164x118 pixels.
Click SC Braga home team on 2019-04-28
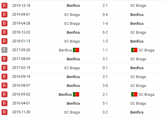pos(72,24)
